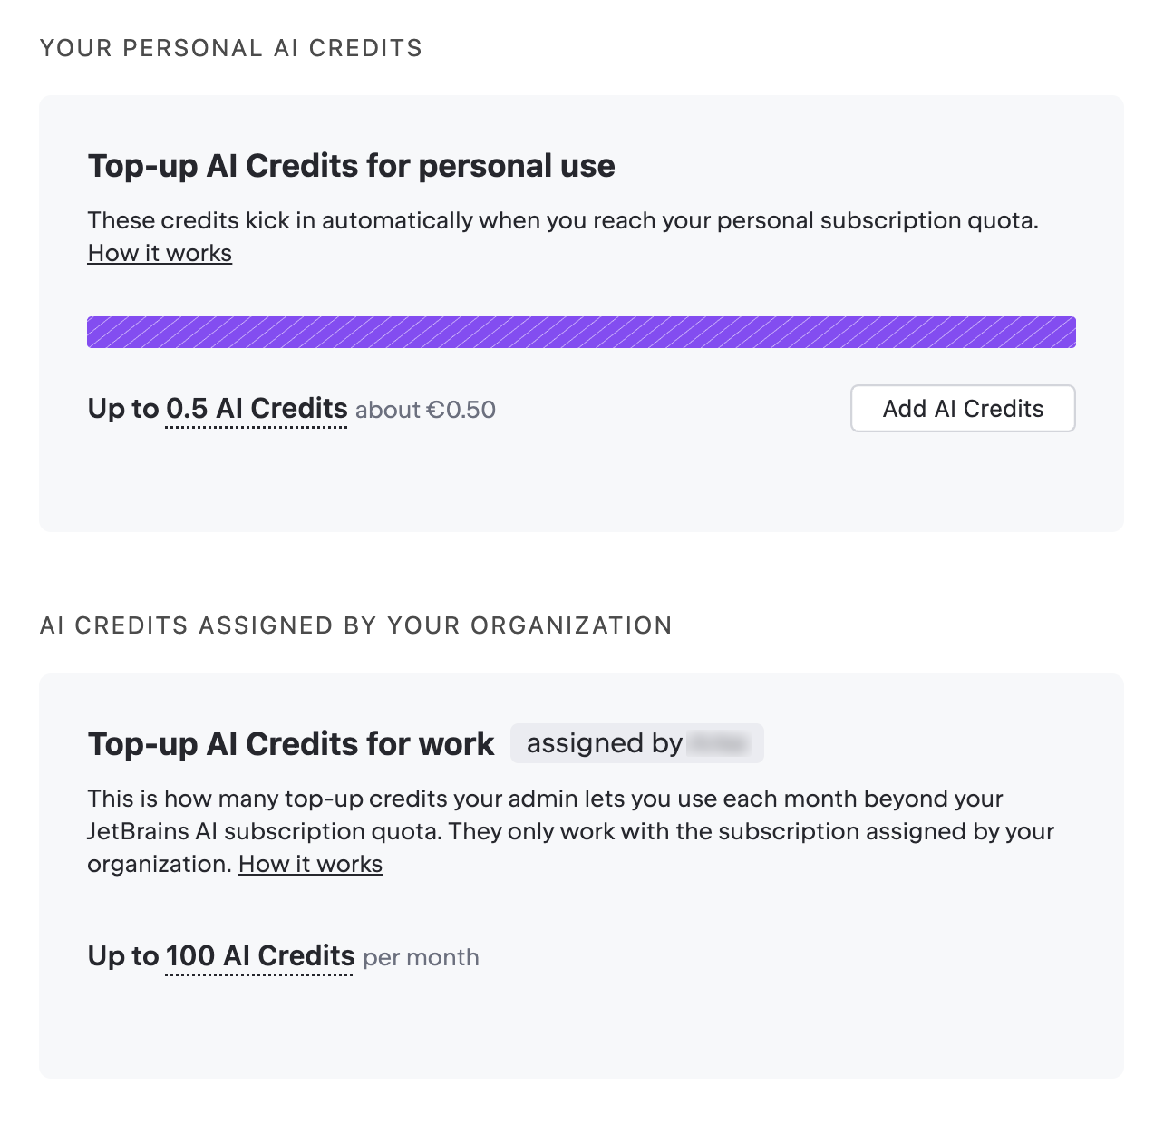The height and width of the screenshot is (1124, 1164).
Task: Click the right edge of the progress bar
Action: tap(1070, 332)
